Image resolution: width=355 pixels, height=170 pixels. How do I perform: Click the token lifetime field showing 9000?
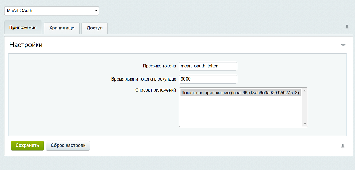(x=208, y=79)
